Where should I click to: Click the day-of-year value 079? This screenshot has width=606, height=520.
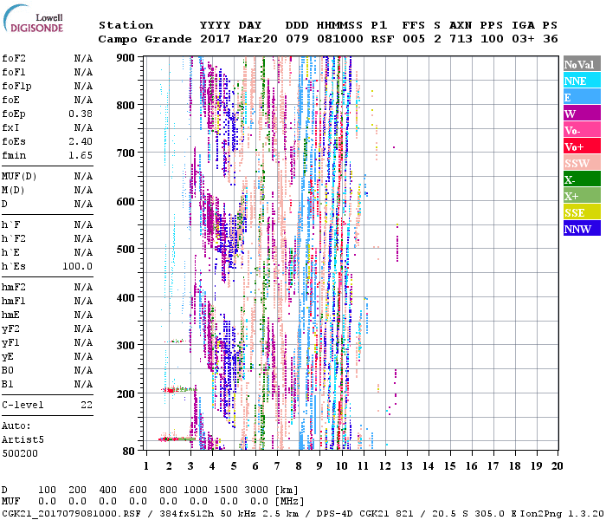(297, 39)
